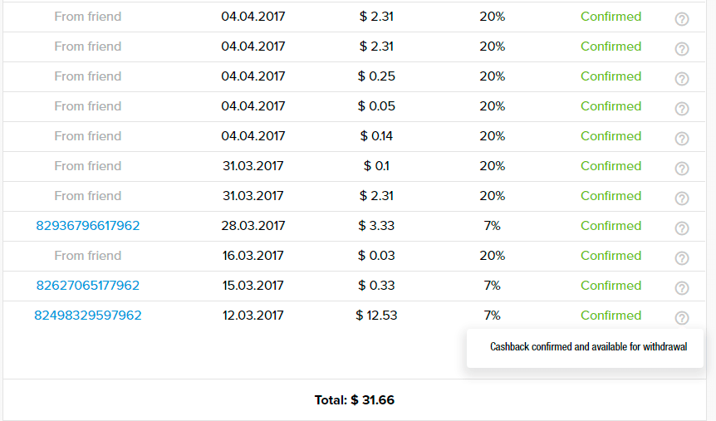Click help icon for $0.05 cashback row
The image size is (716, 421).
coord(682,109)
